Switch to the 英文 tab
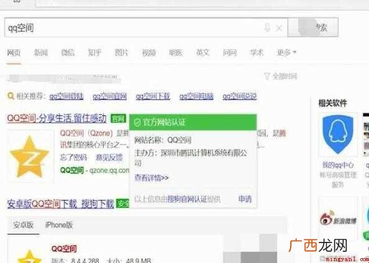The width and height of the screenshot is (369, 263). (x=203, y=52)
